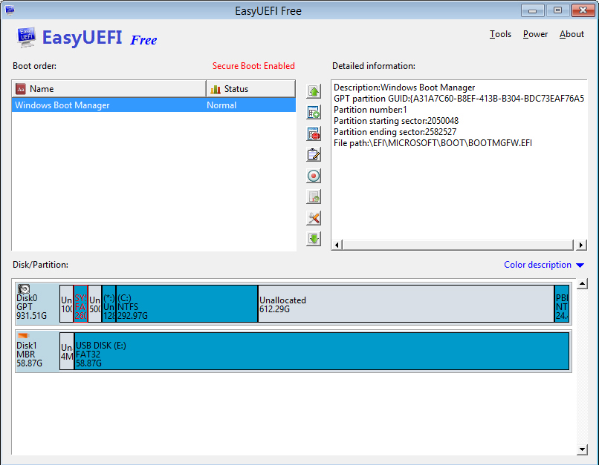This screenshot has width=599, height=465.
Task: Click the Disk0 GPT 931.51G label
Action: coord(31,307)
